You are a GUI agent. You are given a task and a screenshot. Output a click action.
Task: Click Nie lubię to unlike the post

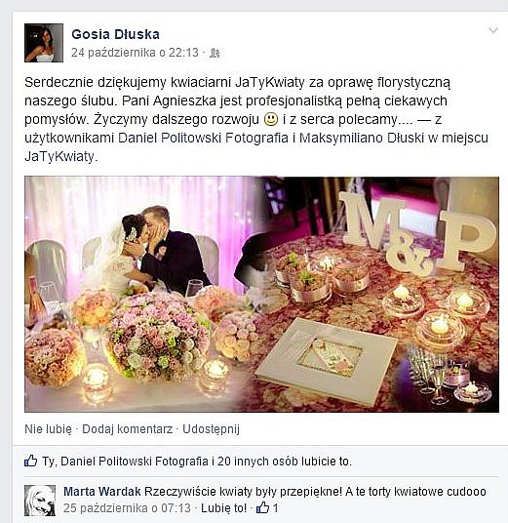click(48, 429)
